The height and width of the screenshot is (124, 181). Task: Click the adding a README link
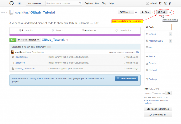(x=38, y=79)
